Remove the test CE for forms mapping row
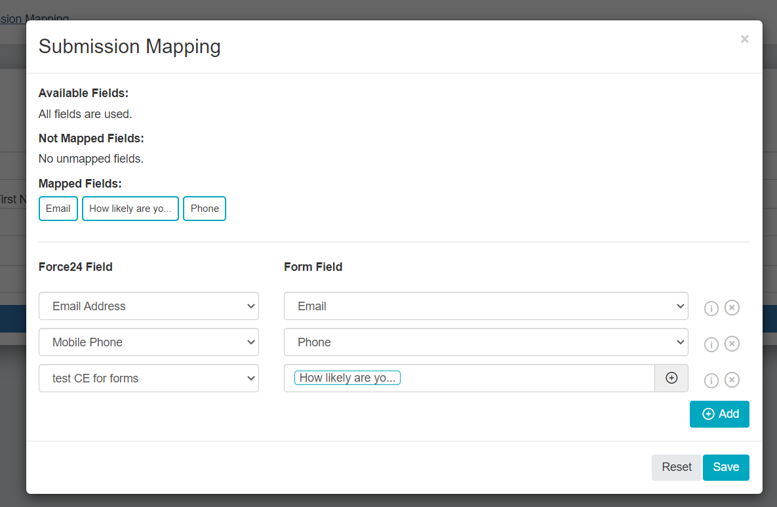 tap(732, 380)
